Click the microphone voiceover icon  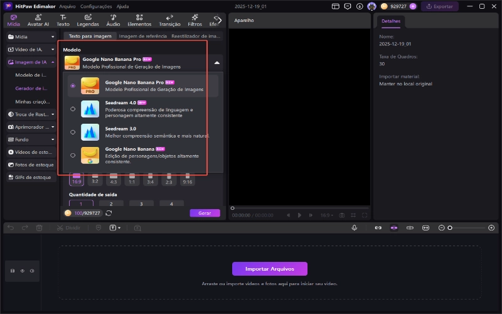point(355,227)
